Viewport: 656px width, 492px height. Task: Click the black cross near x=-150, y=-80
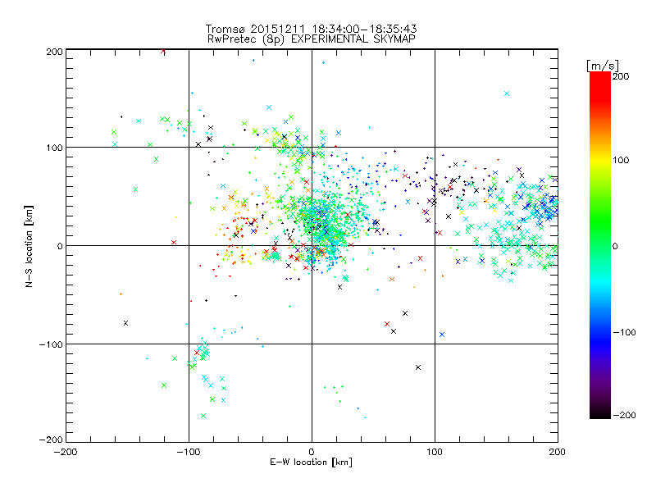(126, 323)
